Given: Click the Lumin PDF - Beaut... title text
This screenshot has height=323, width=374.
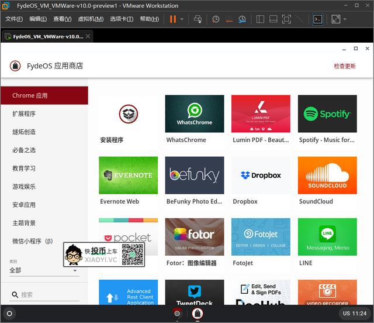Looking at the screenshot, I should 261,140.
